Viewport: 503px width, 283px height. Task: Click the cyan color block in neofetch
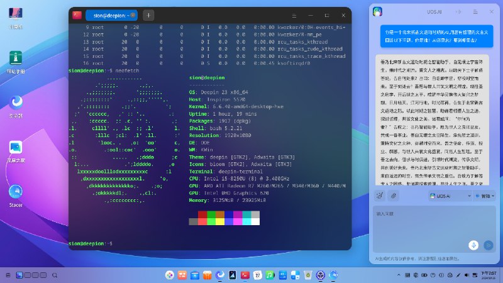click(x=246, y=222)
